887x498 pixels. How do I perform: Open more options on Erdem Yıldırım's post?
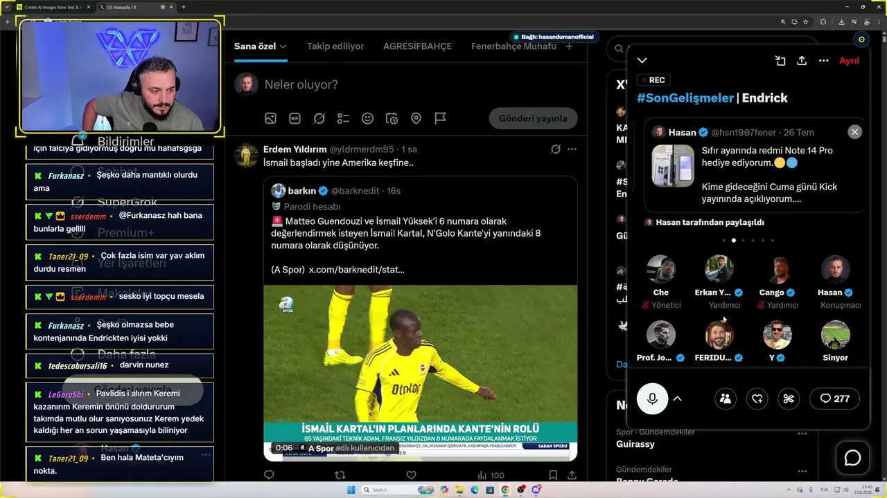click(572, 149)
